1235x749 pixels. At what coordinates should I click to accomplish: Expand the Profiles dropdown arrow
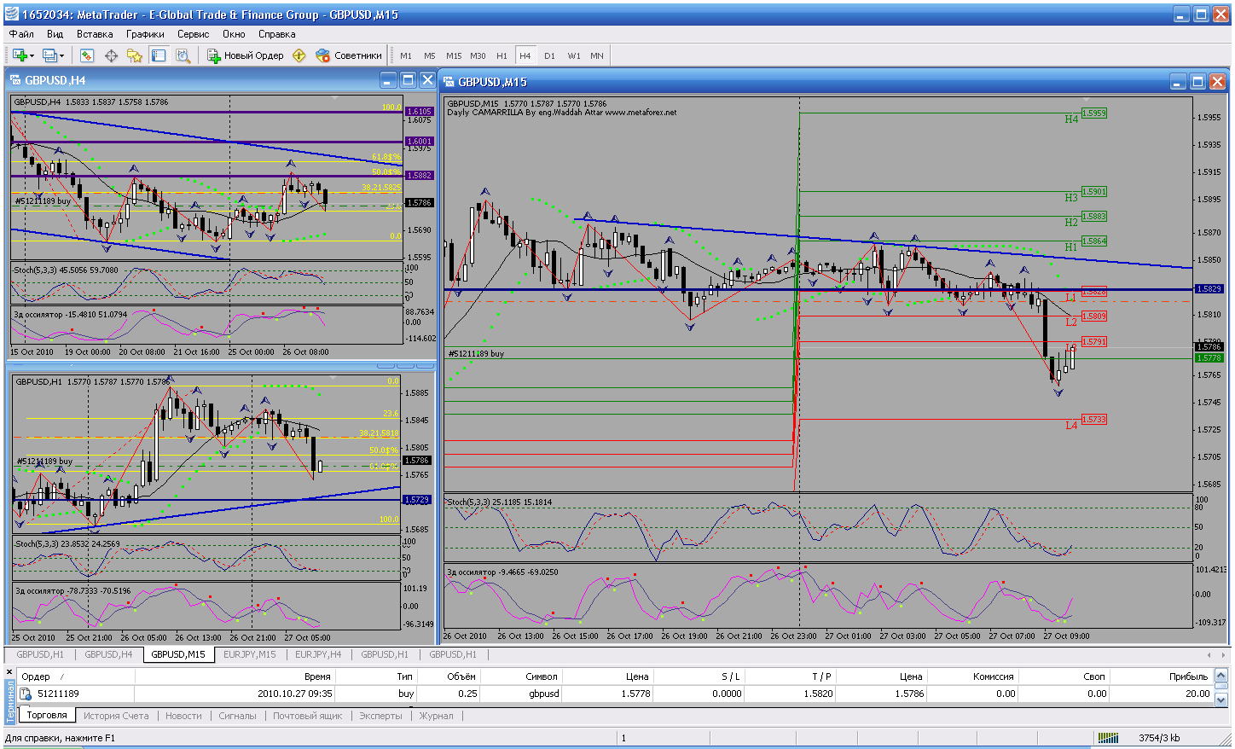[x=61, y=56]
